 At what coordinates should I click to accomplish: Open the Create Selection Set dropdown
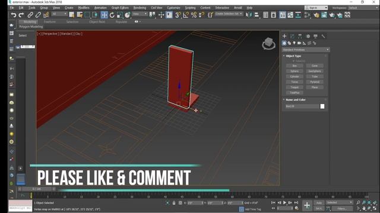[229, 14]
